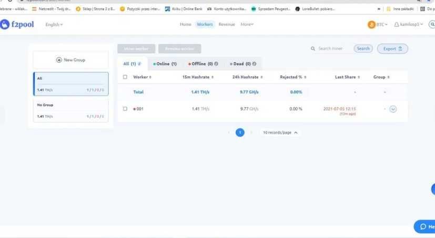Open the Revenue page
Image resolution: width=435 pixels, height=238 pixels.
point(227,24)
